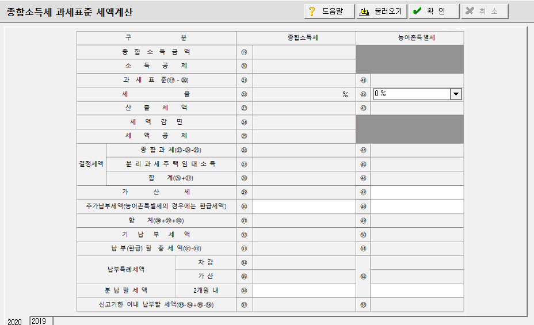Click the question mark help icon
The height and width of the screenshot is (325, 534).
coord(312,12)
